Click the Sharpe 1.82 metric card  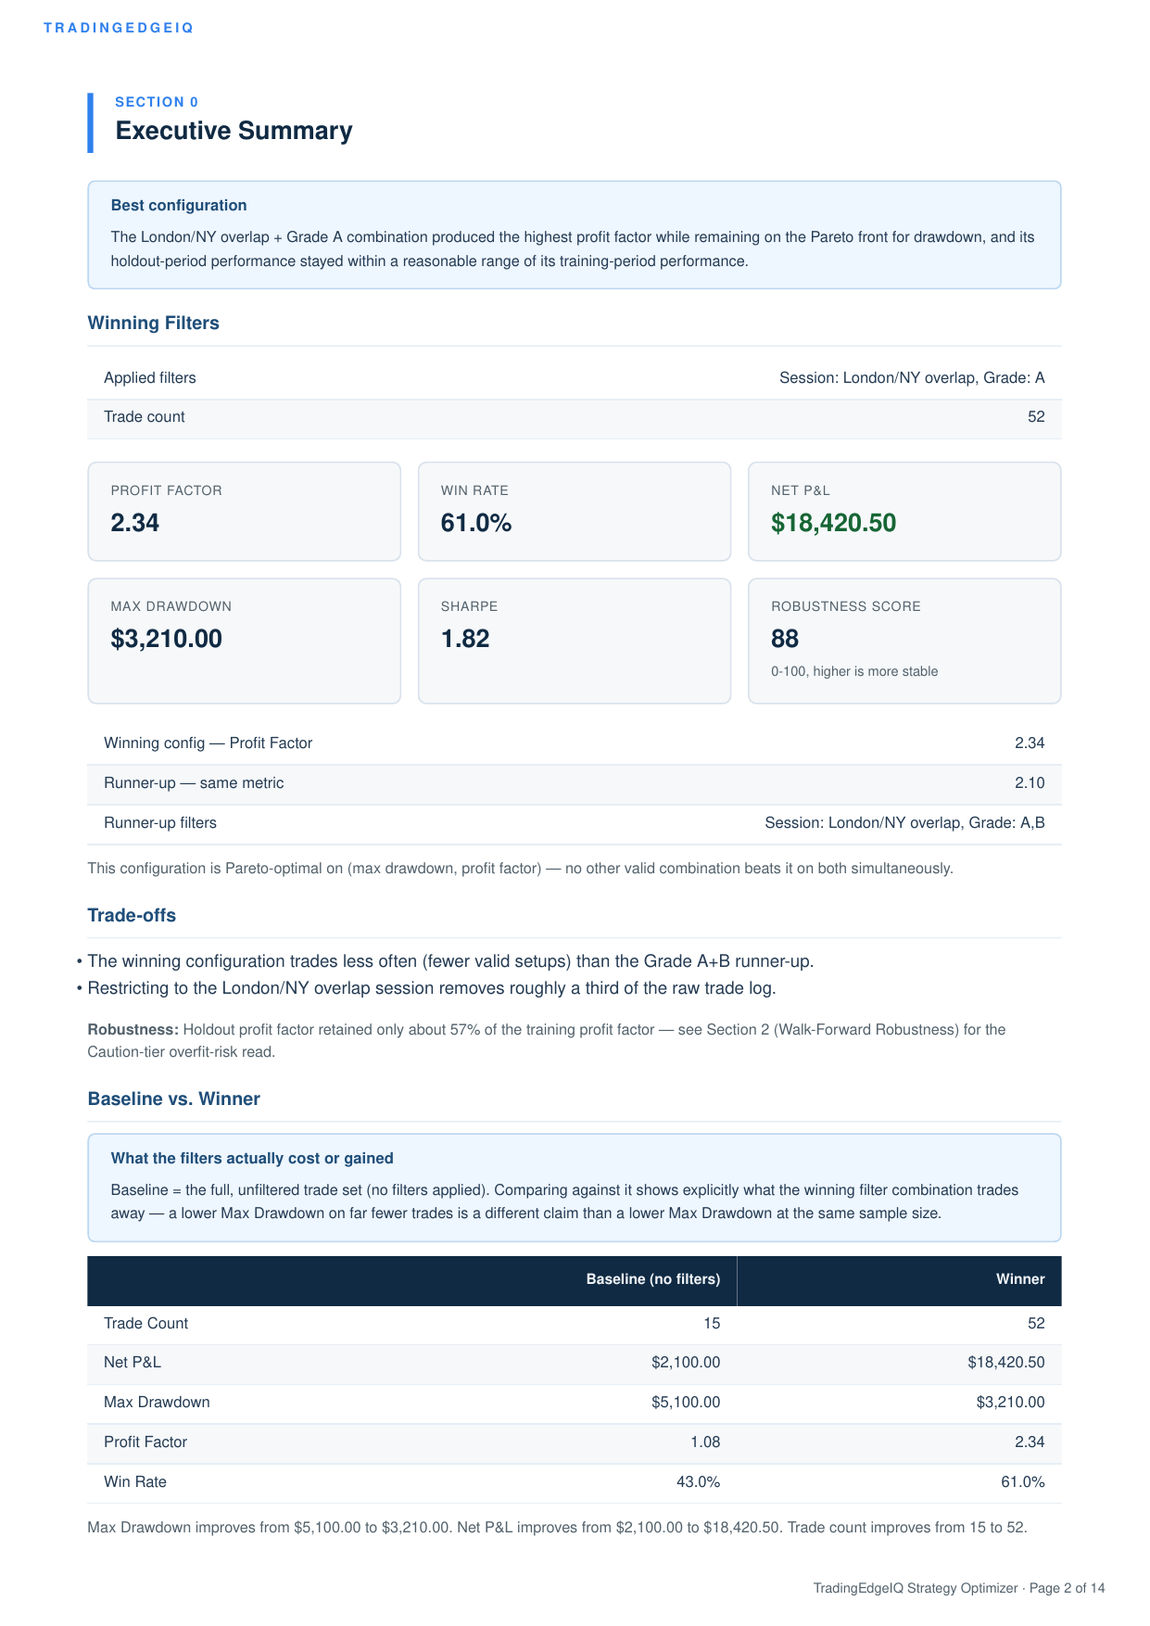[x=575, y=641]
